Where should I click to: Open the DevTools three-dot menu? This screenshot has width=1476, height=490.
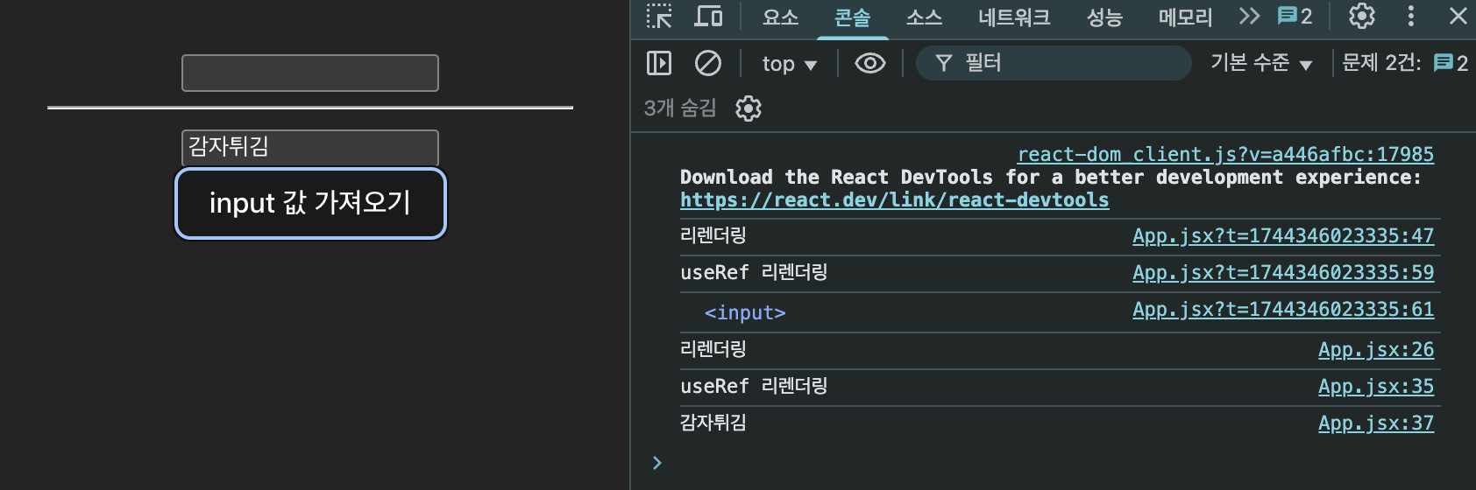(x=1410, y=16)
